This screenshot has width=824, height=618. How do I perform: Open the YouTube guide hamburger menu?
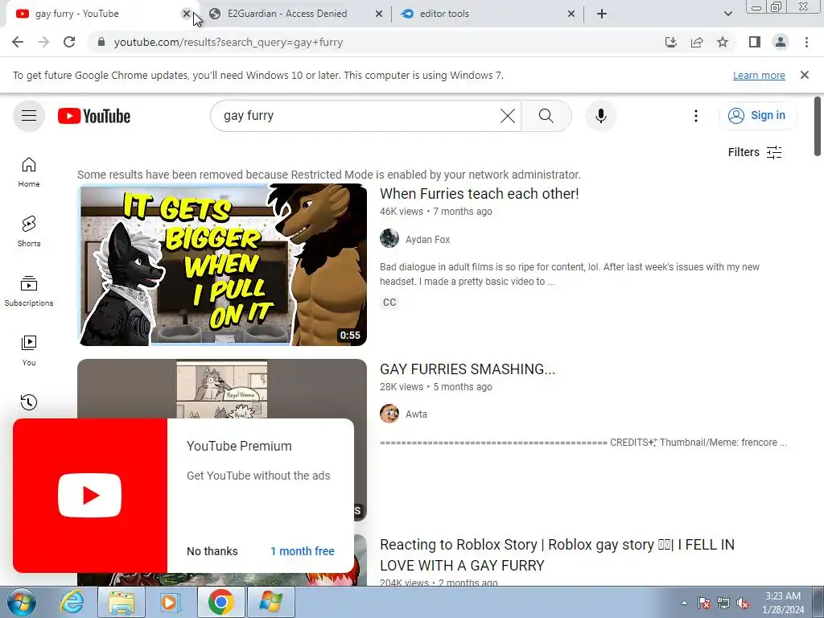[29, 116]
